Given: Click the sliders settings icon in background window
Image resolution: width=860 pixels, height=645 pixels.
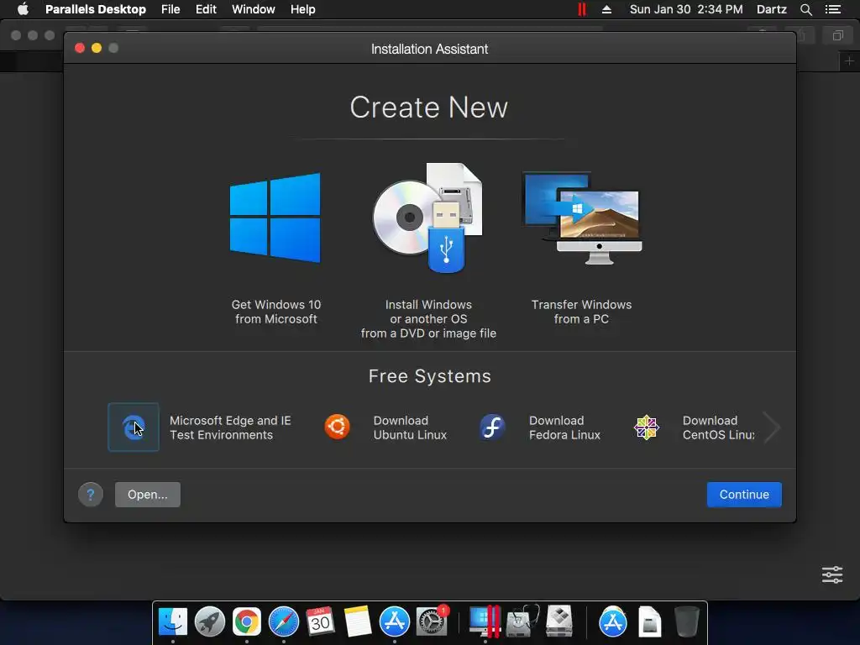Looking at the screenshot, I should click(x=832, y=574).
